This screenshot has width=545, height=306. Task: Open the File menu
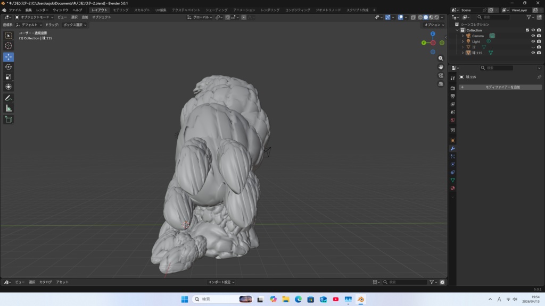[x=15, y=10]
